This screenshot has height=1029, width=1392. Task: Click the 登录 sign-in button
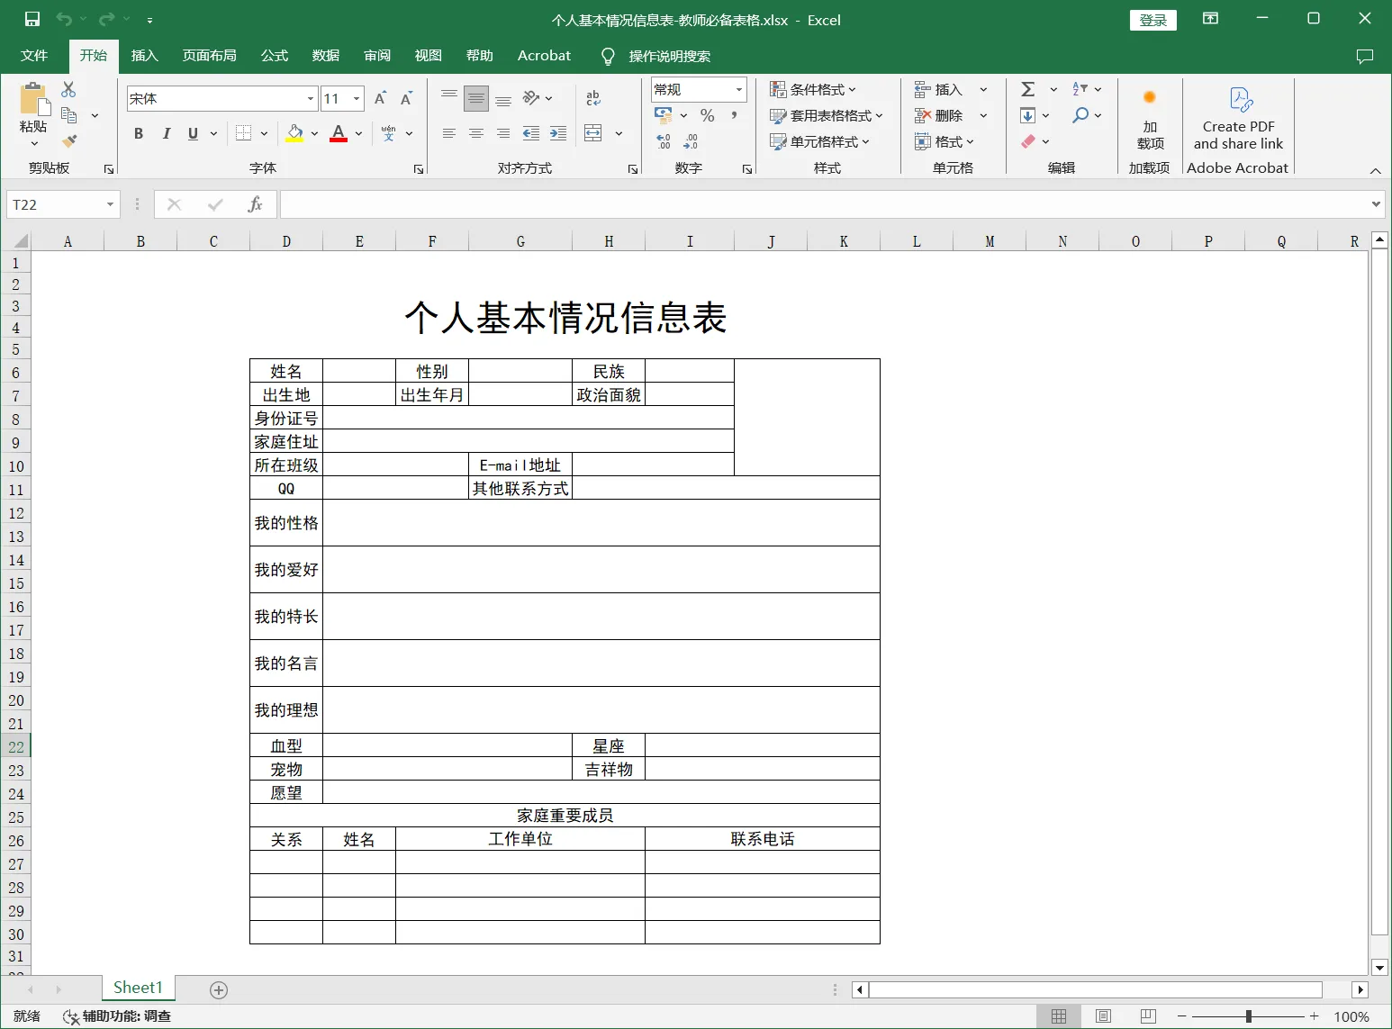(x=1153, y=20)
